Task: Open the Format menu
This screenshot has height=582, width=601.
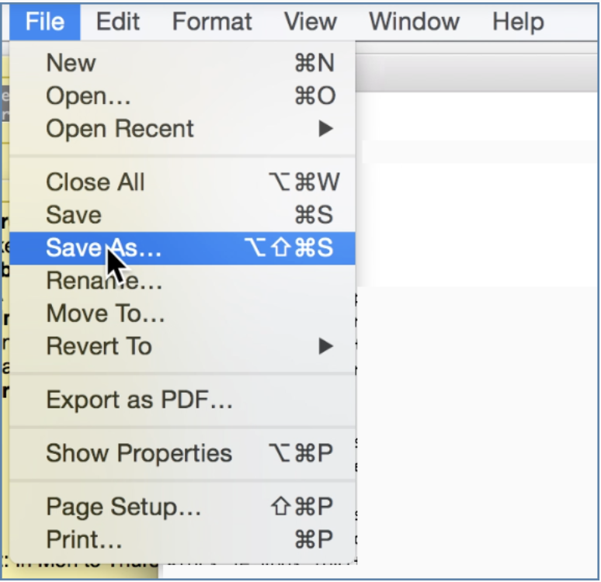Action: click(211, 21)
